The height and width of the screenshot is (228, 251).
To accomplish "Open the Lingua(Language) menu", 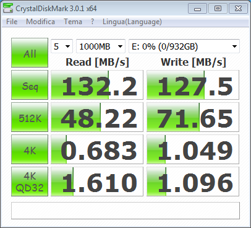I will click(x=132, y=22).
